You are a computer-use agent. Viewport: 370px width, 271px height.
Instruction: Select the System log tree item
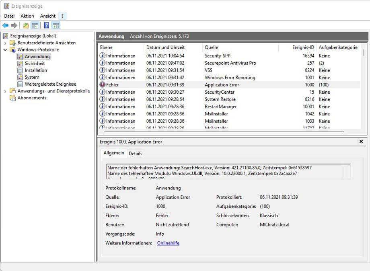click(x=32, y=77)
